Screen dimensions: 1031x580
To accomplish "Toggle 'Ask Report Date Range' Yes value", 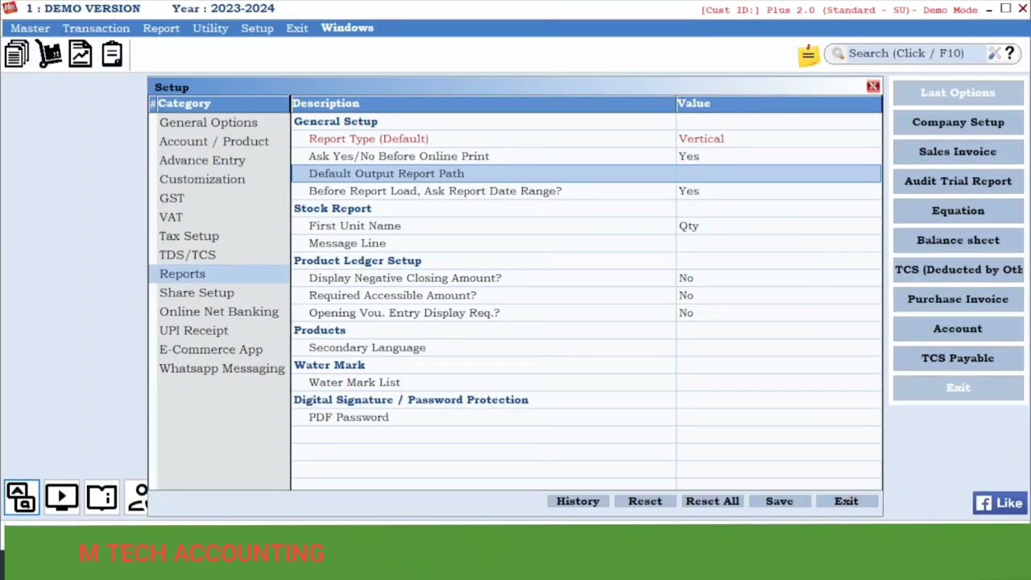I will pos(689,191).
